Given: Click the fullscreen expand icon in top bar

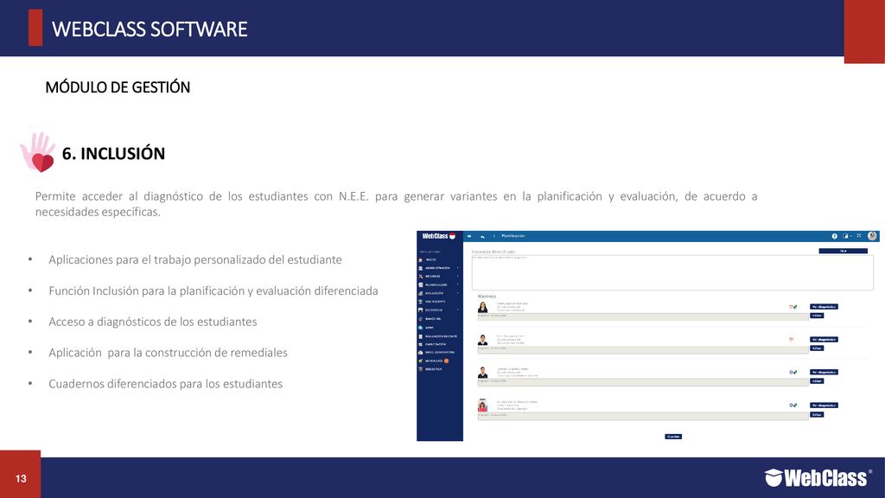Looking at the screenshot, I should pos(859,235).
